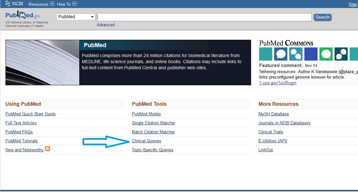Click the PubMed Commons heading
Image resolution: width=358 pixels, height=192 pixels.
tap(286, 43)
